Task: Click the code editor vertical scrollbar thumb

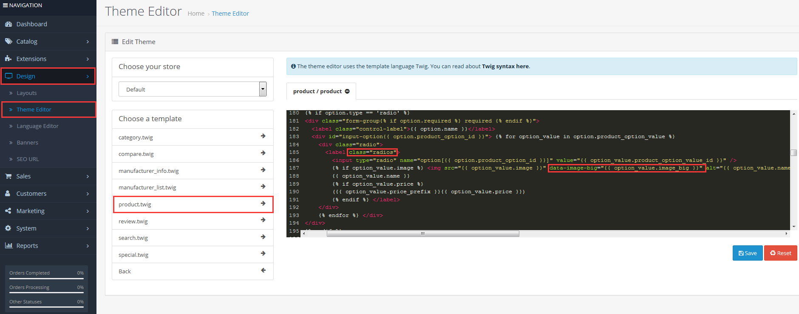Action: pyautogui.click(x=793, y=153)
